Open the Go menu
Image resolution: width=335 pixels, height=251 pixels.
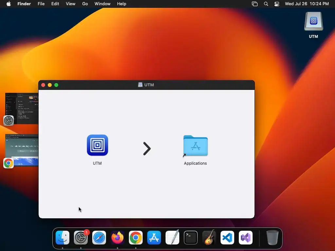click(x=85, y=4)
